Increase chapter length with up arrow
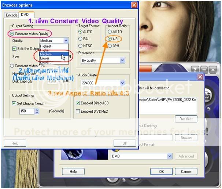Screen dimensions: 222x189 (37, 110)
